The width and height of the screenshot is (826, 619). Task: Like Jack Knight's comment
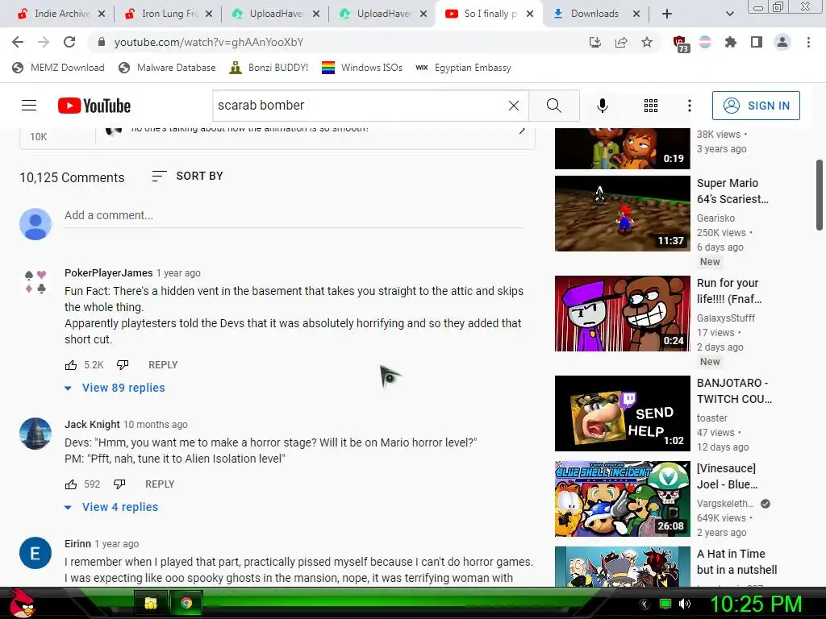[71, 484]
